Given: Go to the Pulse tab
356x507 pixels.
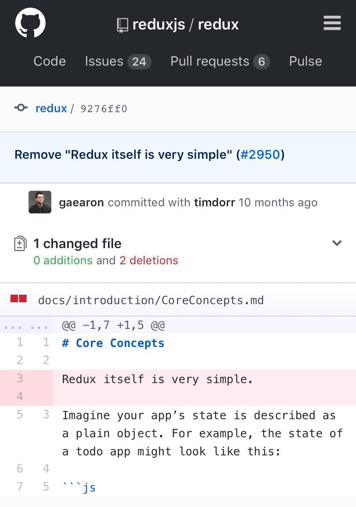Looking at the screenshot, I should 305,61.
